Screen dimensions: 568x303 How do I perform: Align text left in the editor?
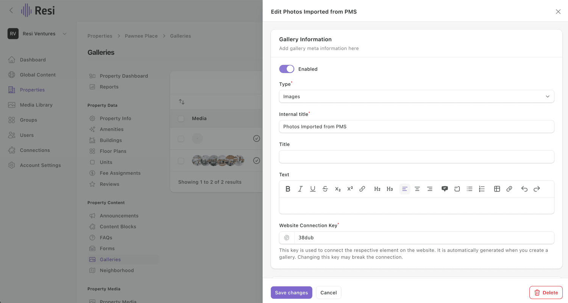405,189
